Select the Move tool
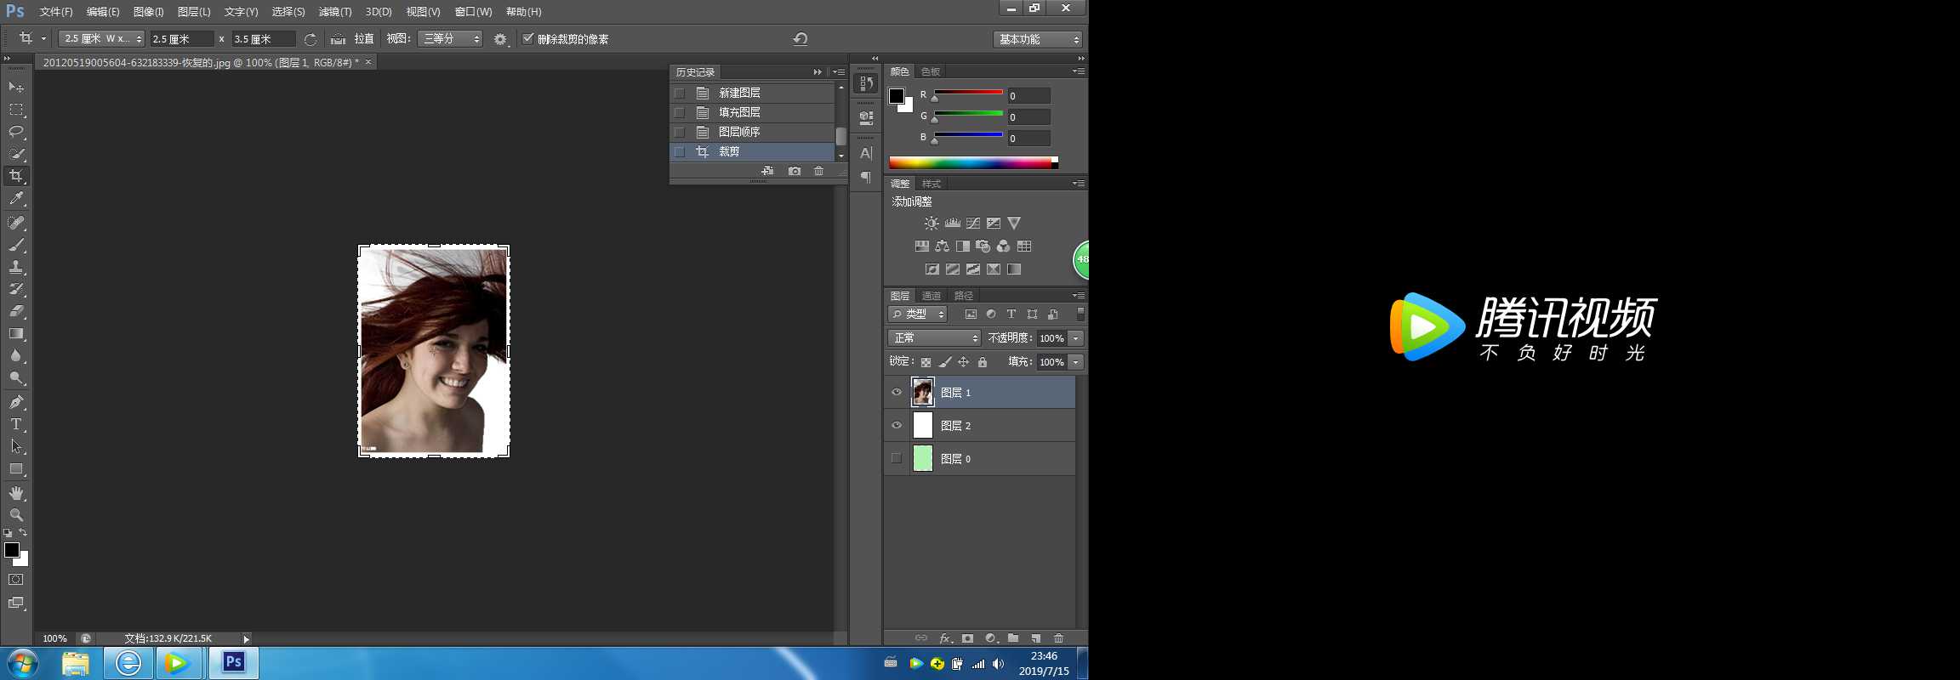 click(16, 87)
